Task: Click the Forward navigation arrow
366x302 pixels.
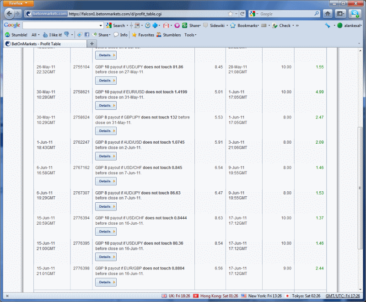Action: [17, 14]
